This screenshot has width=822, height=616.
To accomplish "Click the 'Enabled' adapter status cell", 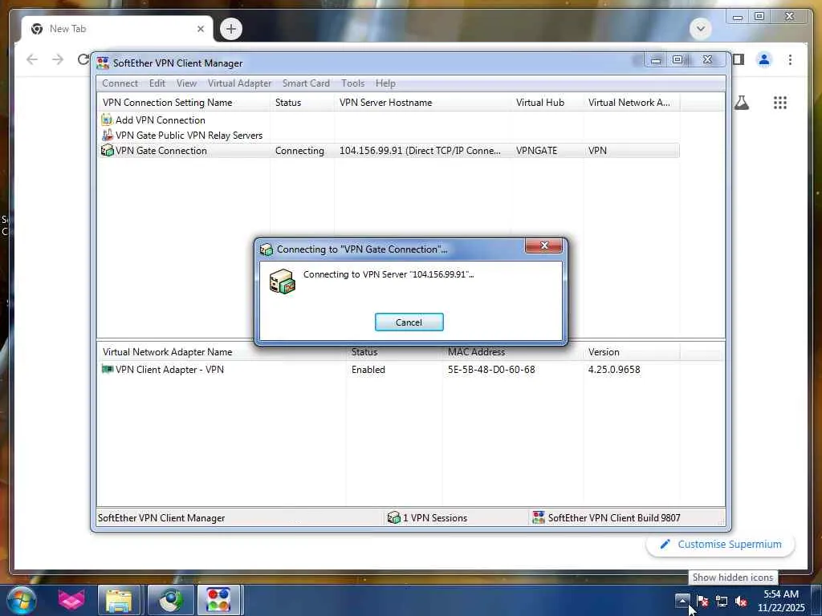I will [368, 369].
